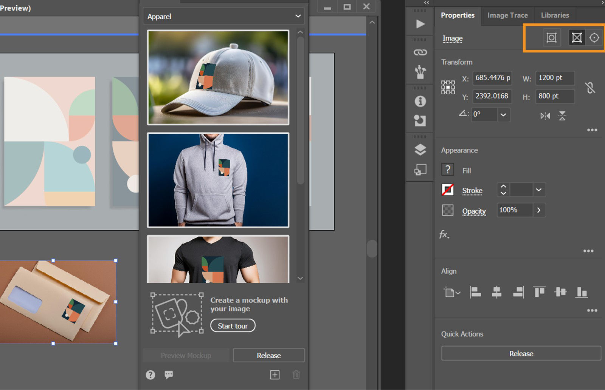Toggle the crossed-box image mode in the highlighted group
This screenshot has height=390, width=605.
(576, 38)
